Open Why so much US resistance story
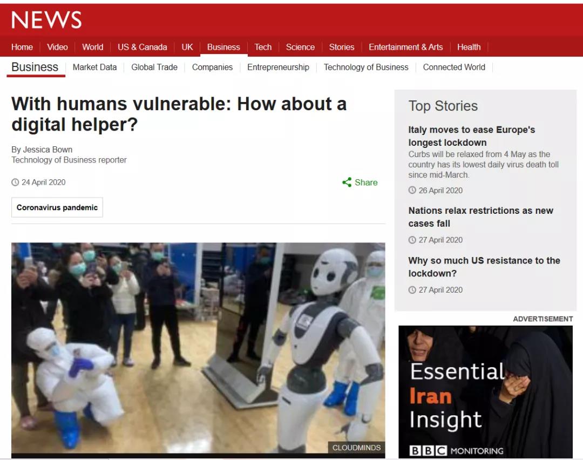Viewport: 583px width, 460px height. 484,267
